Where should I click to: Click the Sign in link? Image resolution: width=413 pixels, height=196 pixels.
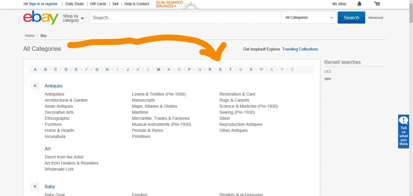(35, 4)
